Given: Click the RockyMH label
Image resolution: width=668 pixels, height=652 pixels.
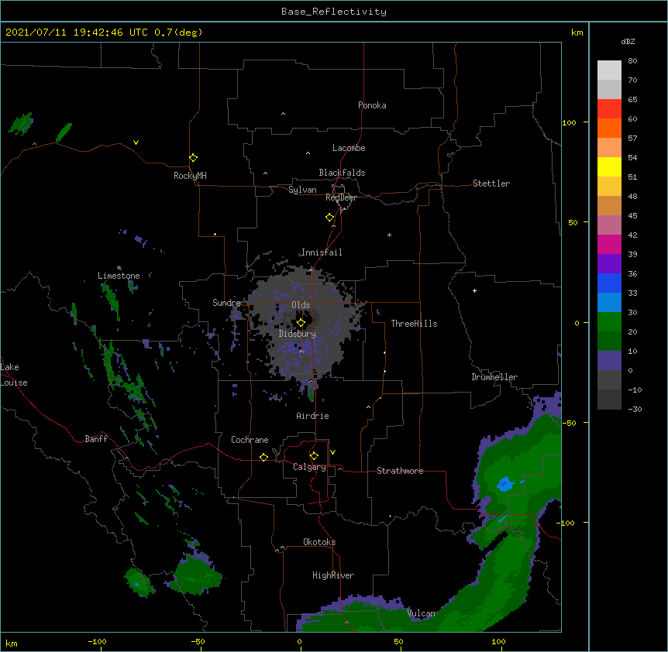Looking at the screenshot, I should pyautogui.click(x=190, y=176).
